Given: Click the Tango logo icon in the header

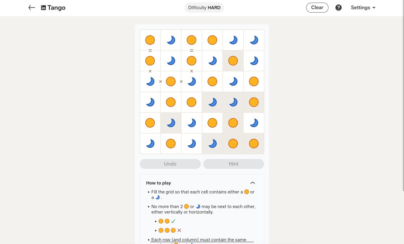Looking at the screenshot, I should 43,7.
